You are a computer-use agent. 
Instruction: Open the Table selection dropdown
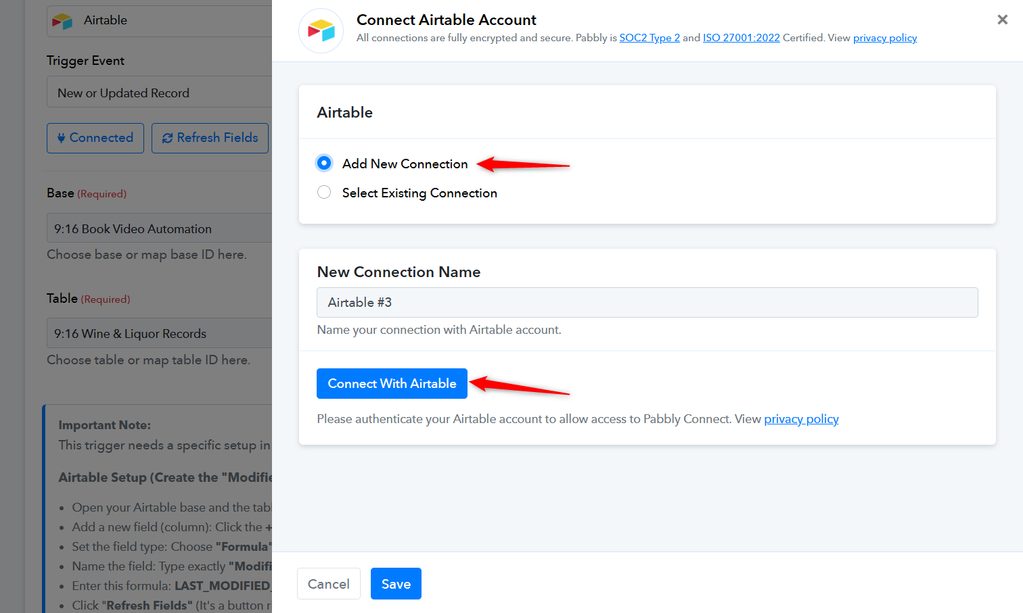[x=160, y=333]
